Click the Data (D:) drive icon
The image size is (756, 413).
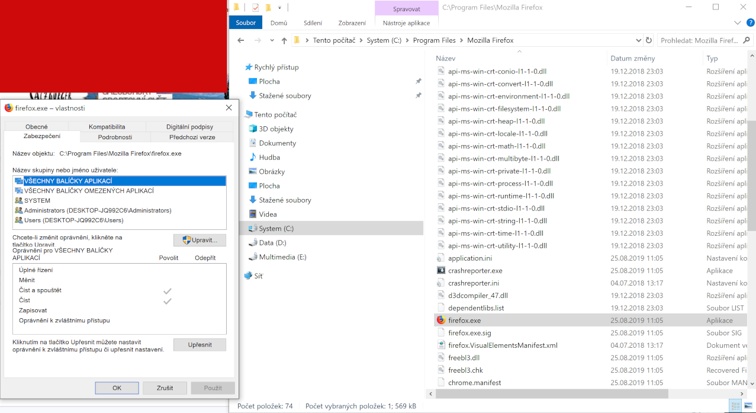click(253, 242)
